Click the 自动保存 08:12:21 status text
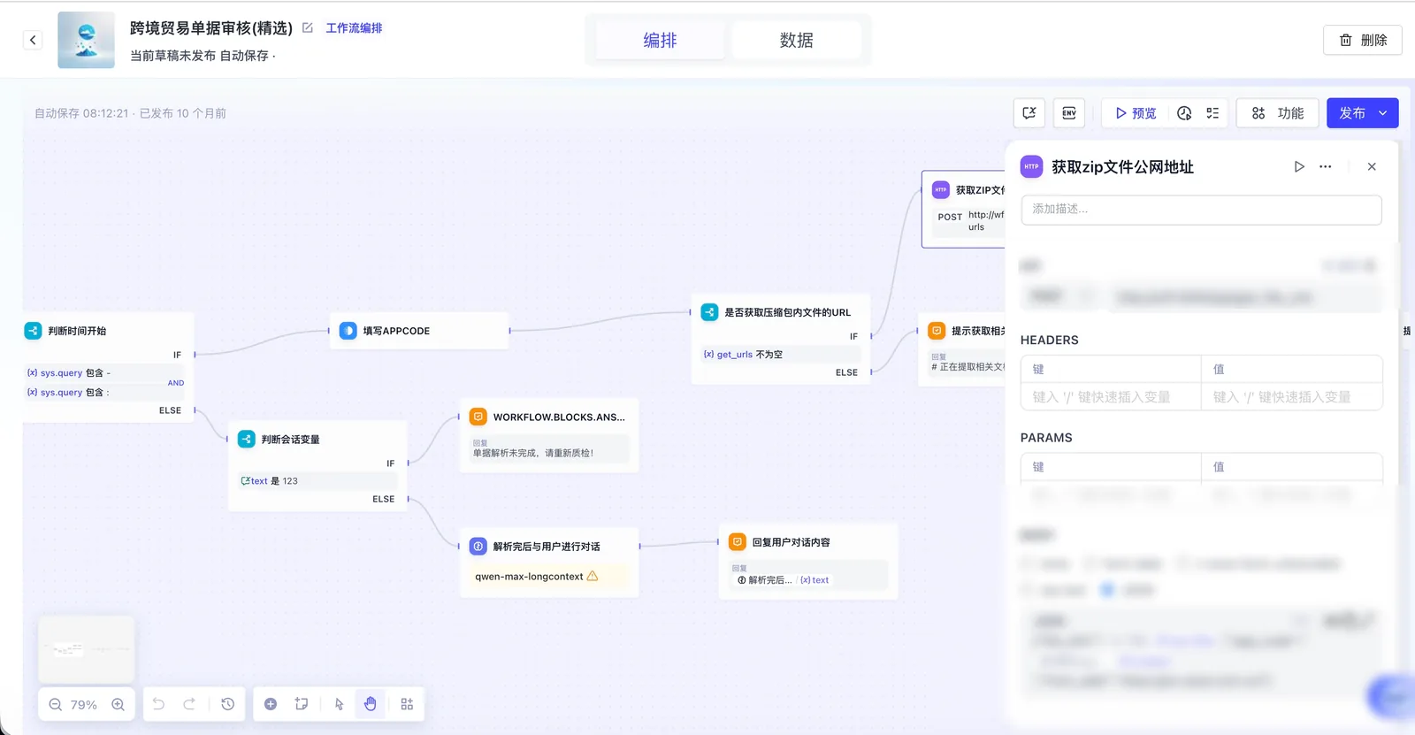 point(81,113)
